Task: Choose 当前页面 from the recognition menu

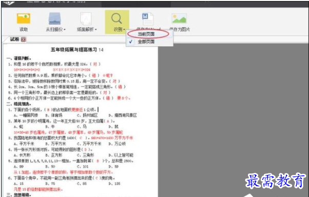Action: click(146, 34)
